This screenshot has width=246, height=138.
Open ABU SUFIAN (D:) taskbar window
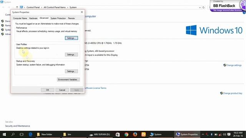(x=100, y=135)
